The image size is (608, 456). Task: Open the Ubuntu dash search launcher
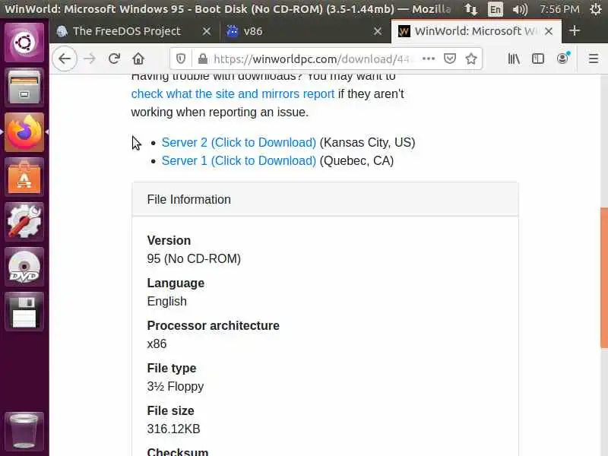(24, 43)
